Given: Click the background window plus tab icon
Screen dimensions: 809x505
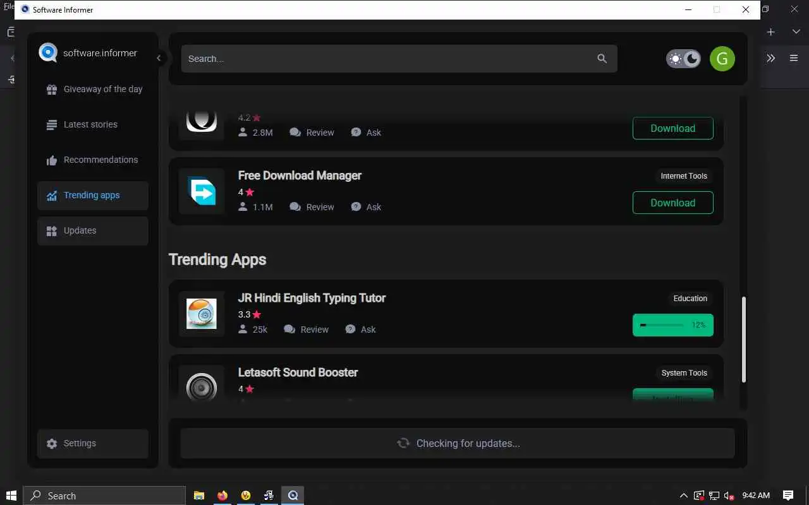Looking at the screenshot, I should [771, 32].
